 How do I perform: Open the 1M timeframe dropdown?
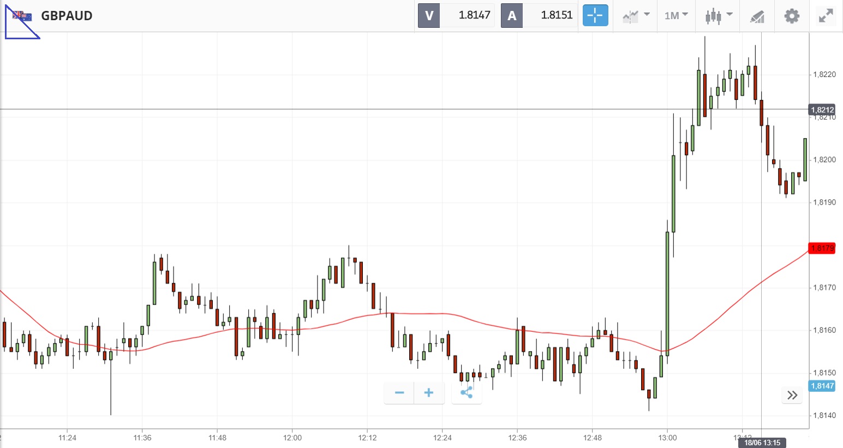click(x=676, y=15)
